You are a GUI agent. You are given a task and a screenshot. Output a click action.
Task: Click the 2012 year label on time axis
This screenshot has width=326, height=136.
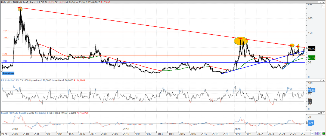(x=148, y=134)
